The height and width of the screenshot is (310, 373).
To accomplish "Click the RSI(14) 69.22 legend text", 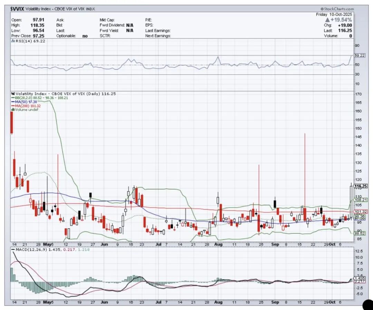I will 30,41.
